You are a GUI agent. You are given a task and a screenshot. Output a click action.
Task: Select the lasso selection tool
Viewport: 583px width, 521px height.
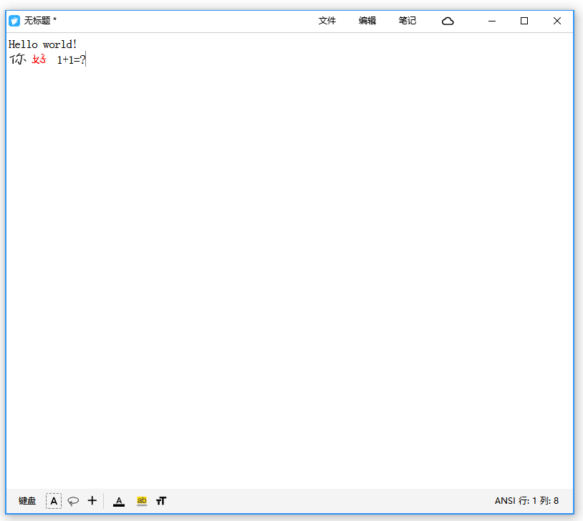[x=73, y=501]
